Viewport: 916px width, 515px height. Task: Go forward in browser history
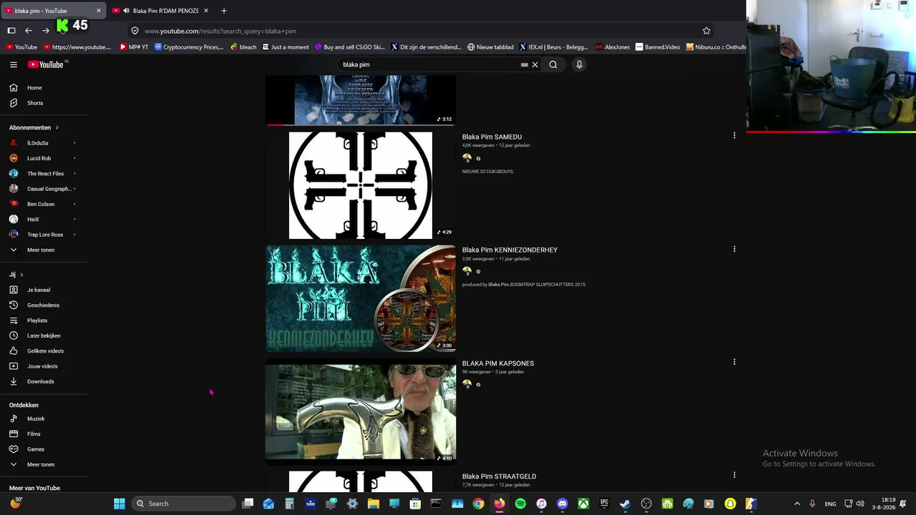46,31
